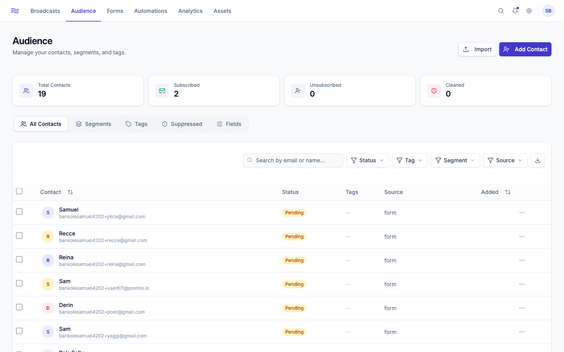Open the search icon in the header
This screenshot has width=564, height=352.
pos(501,11)
